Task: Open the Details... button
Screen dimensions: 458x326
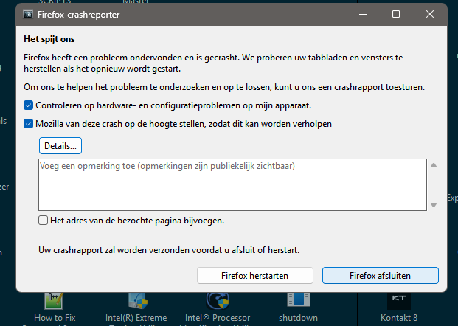Action: click(x=60, y=146)
